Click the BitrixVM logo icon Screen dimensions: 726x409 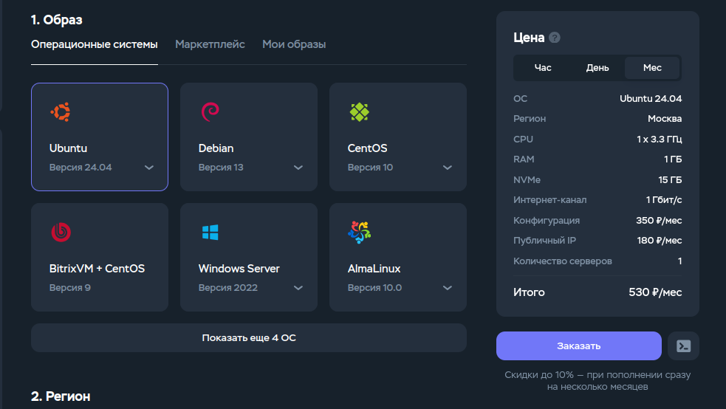(60, 232)
